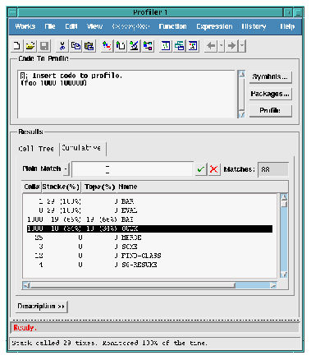This screenshot has height=360, width=311.
Task: Click the green-dotted window toolbar icon
Action: 166,46
